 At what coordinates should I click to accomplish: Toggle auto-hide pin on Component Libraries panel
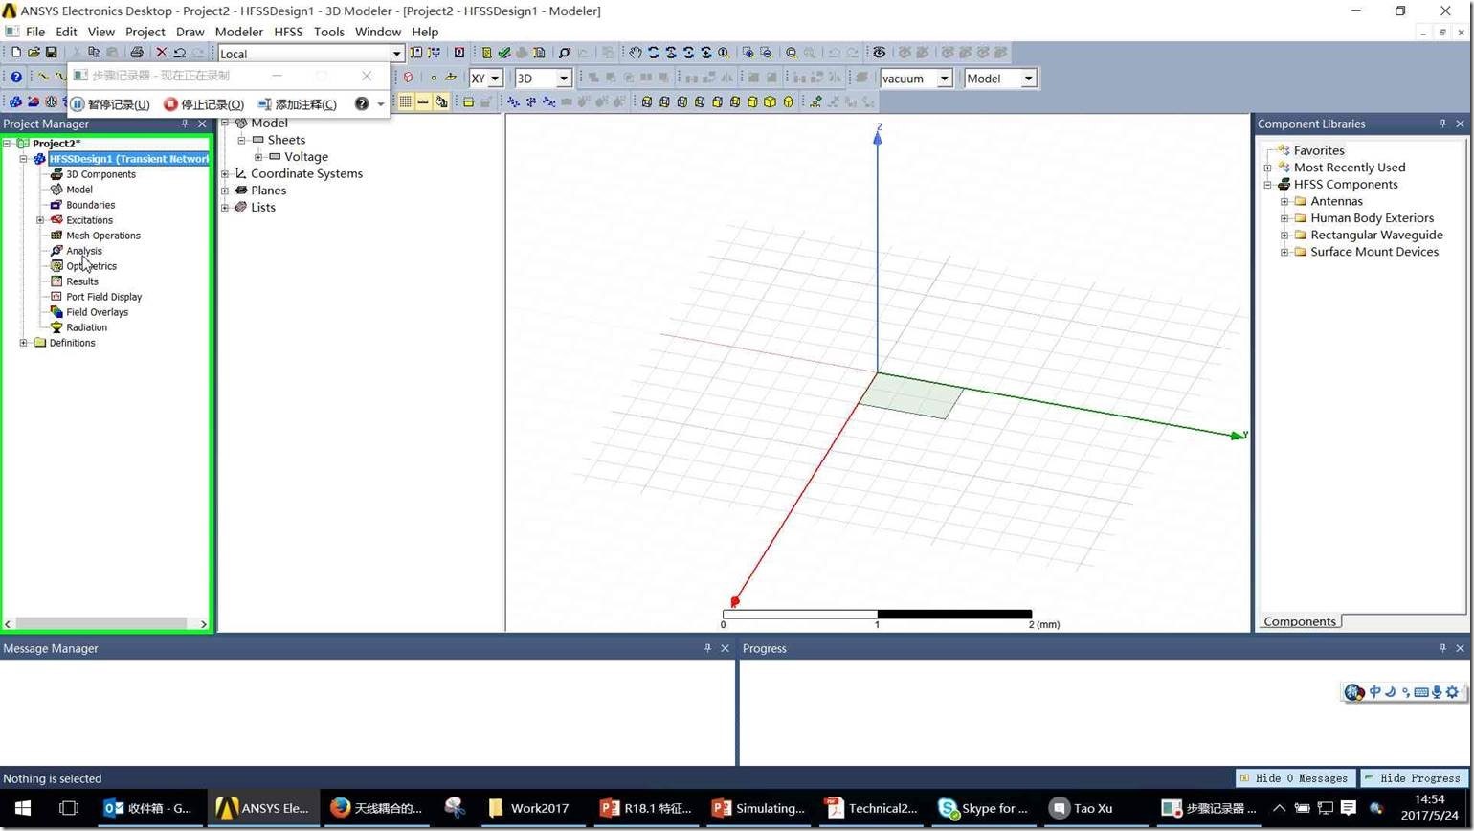[x=1442, y=124]
